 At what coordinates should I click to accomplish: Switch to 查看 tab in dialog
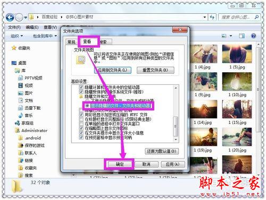point(87,41)
